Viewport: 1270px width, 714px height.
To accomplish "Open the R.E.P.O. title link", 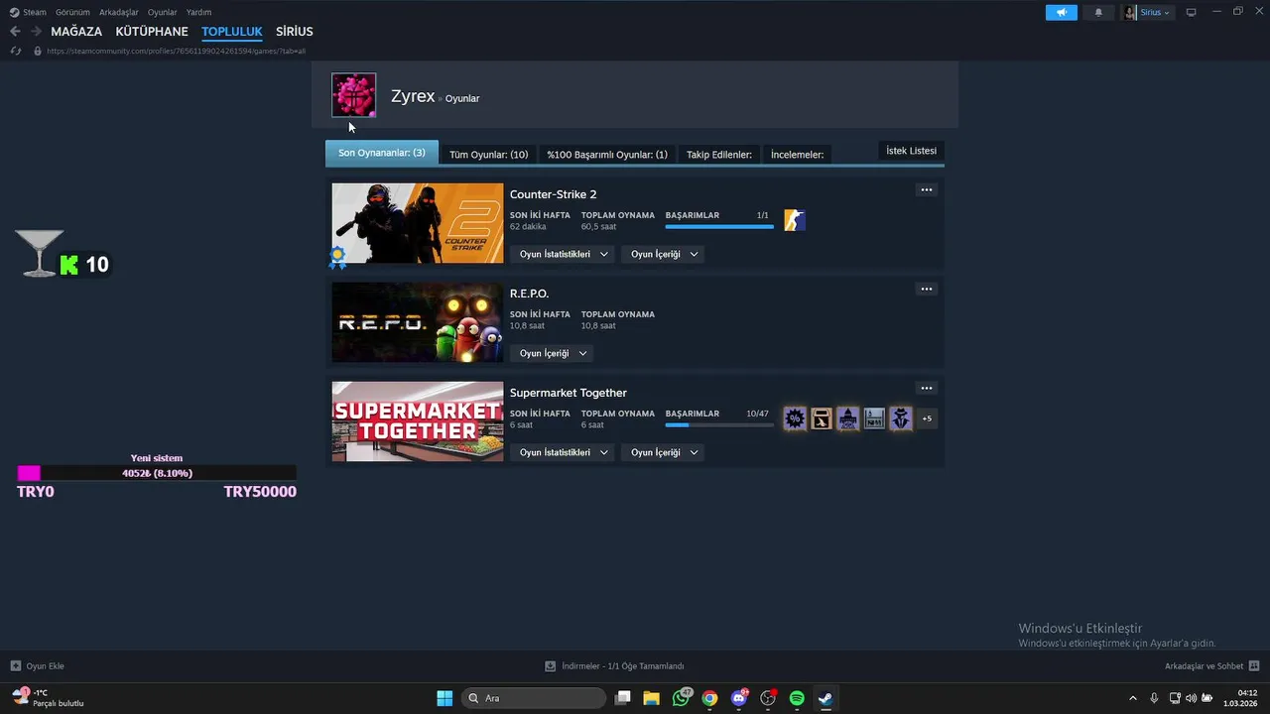I will 529,294.
